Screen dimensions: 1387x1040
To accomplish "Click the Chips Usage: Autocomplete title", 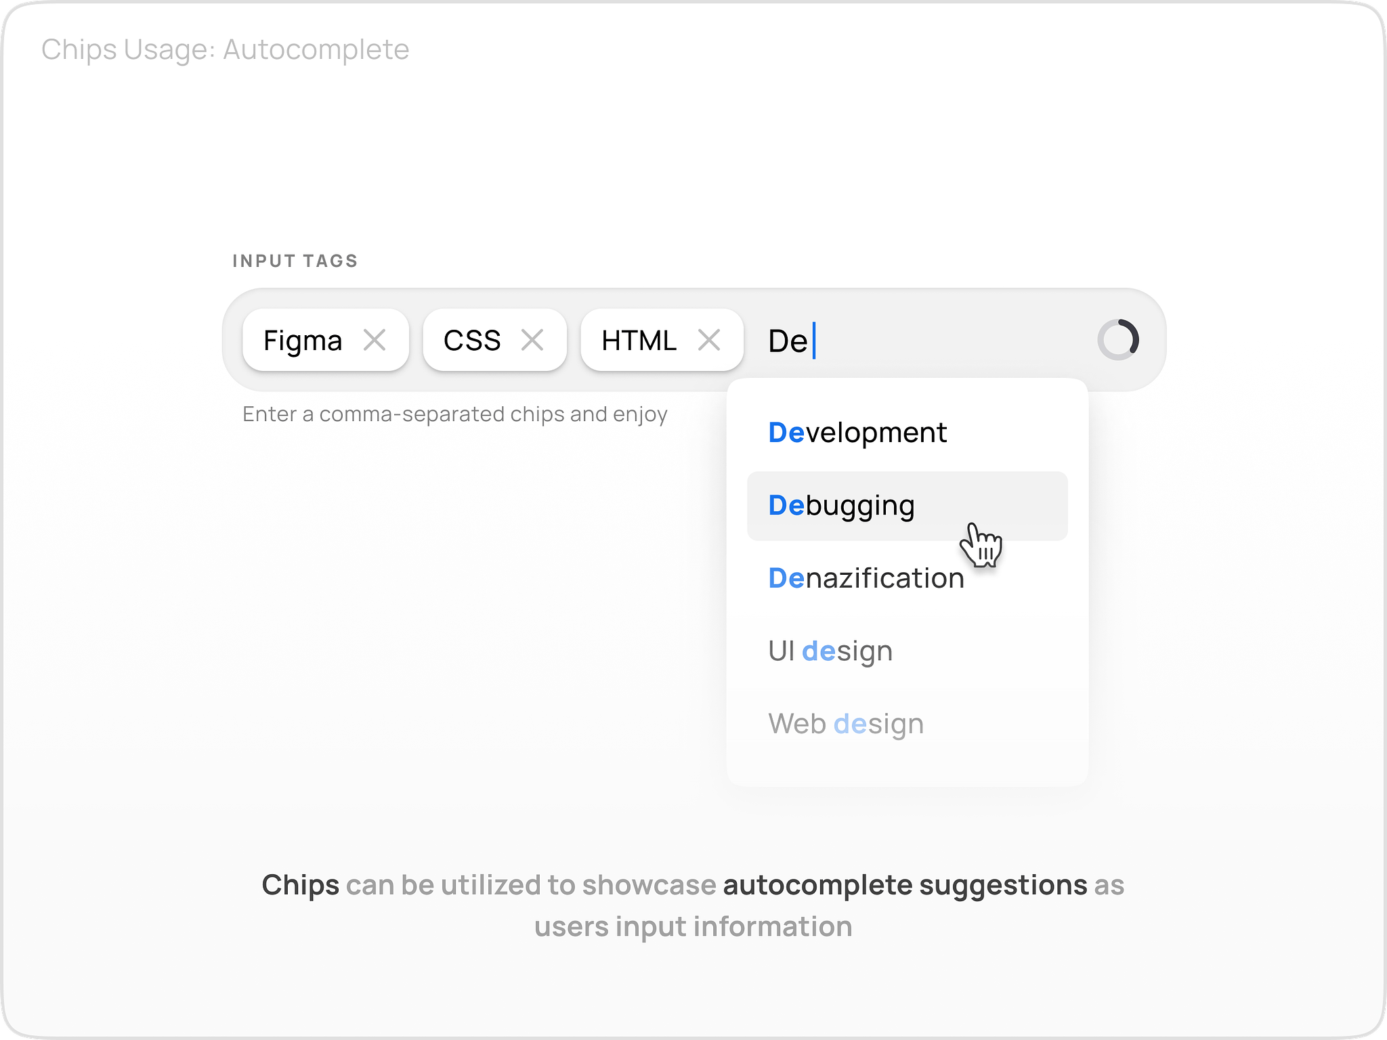I will click(x=226, y=48).
